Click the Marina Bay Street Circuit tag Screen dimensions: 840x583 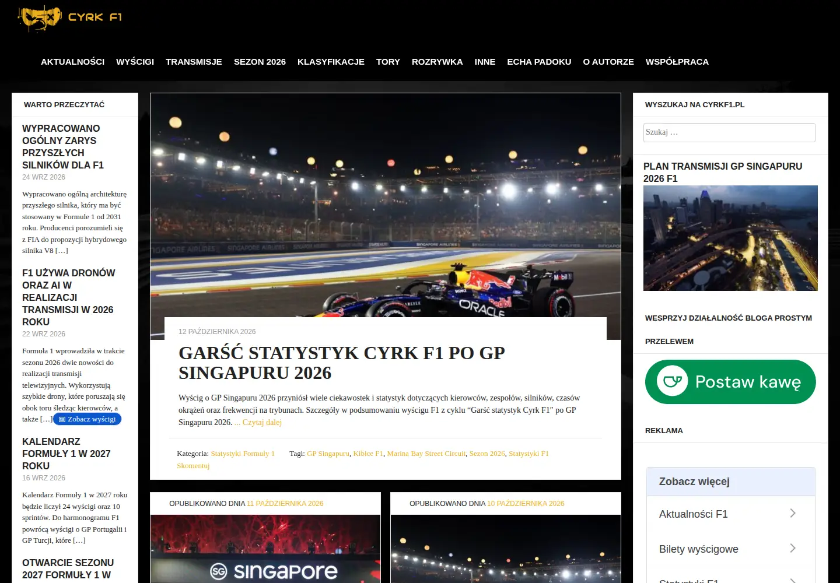[426, 454]
